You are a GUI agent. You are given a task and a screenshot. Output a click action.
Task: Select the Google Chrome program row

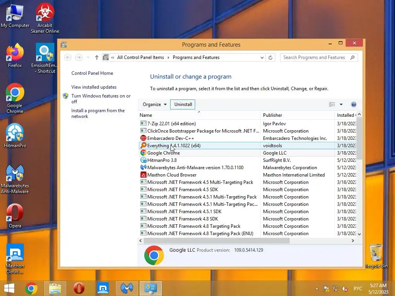[x=247, y=153]
